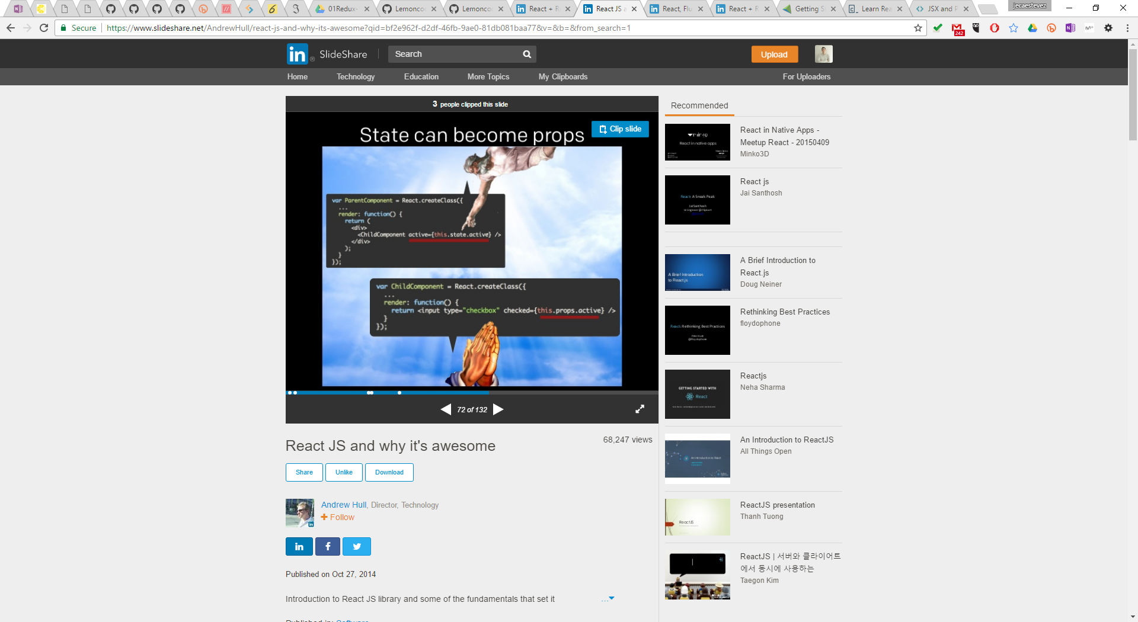Open Home navigation item

298,76
